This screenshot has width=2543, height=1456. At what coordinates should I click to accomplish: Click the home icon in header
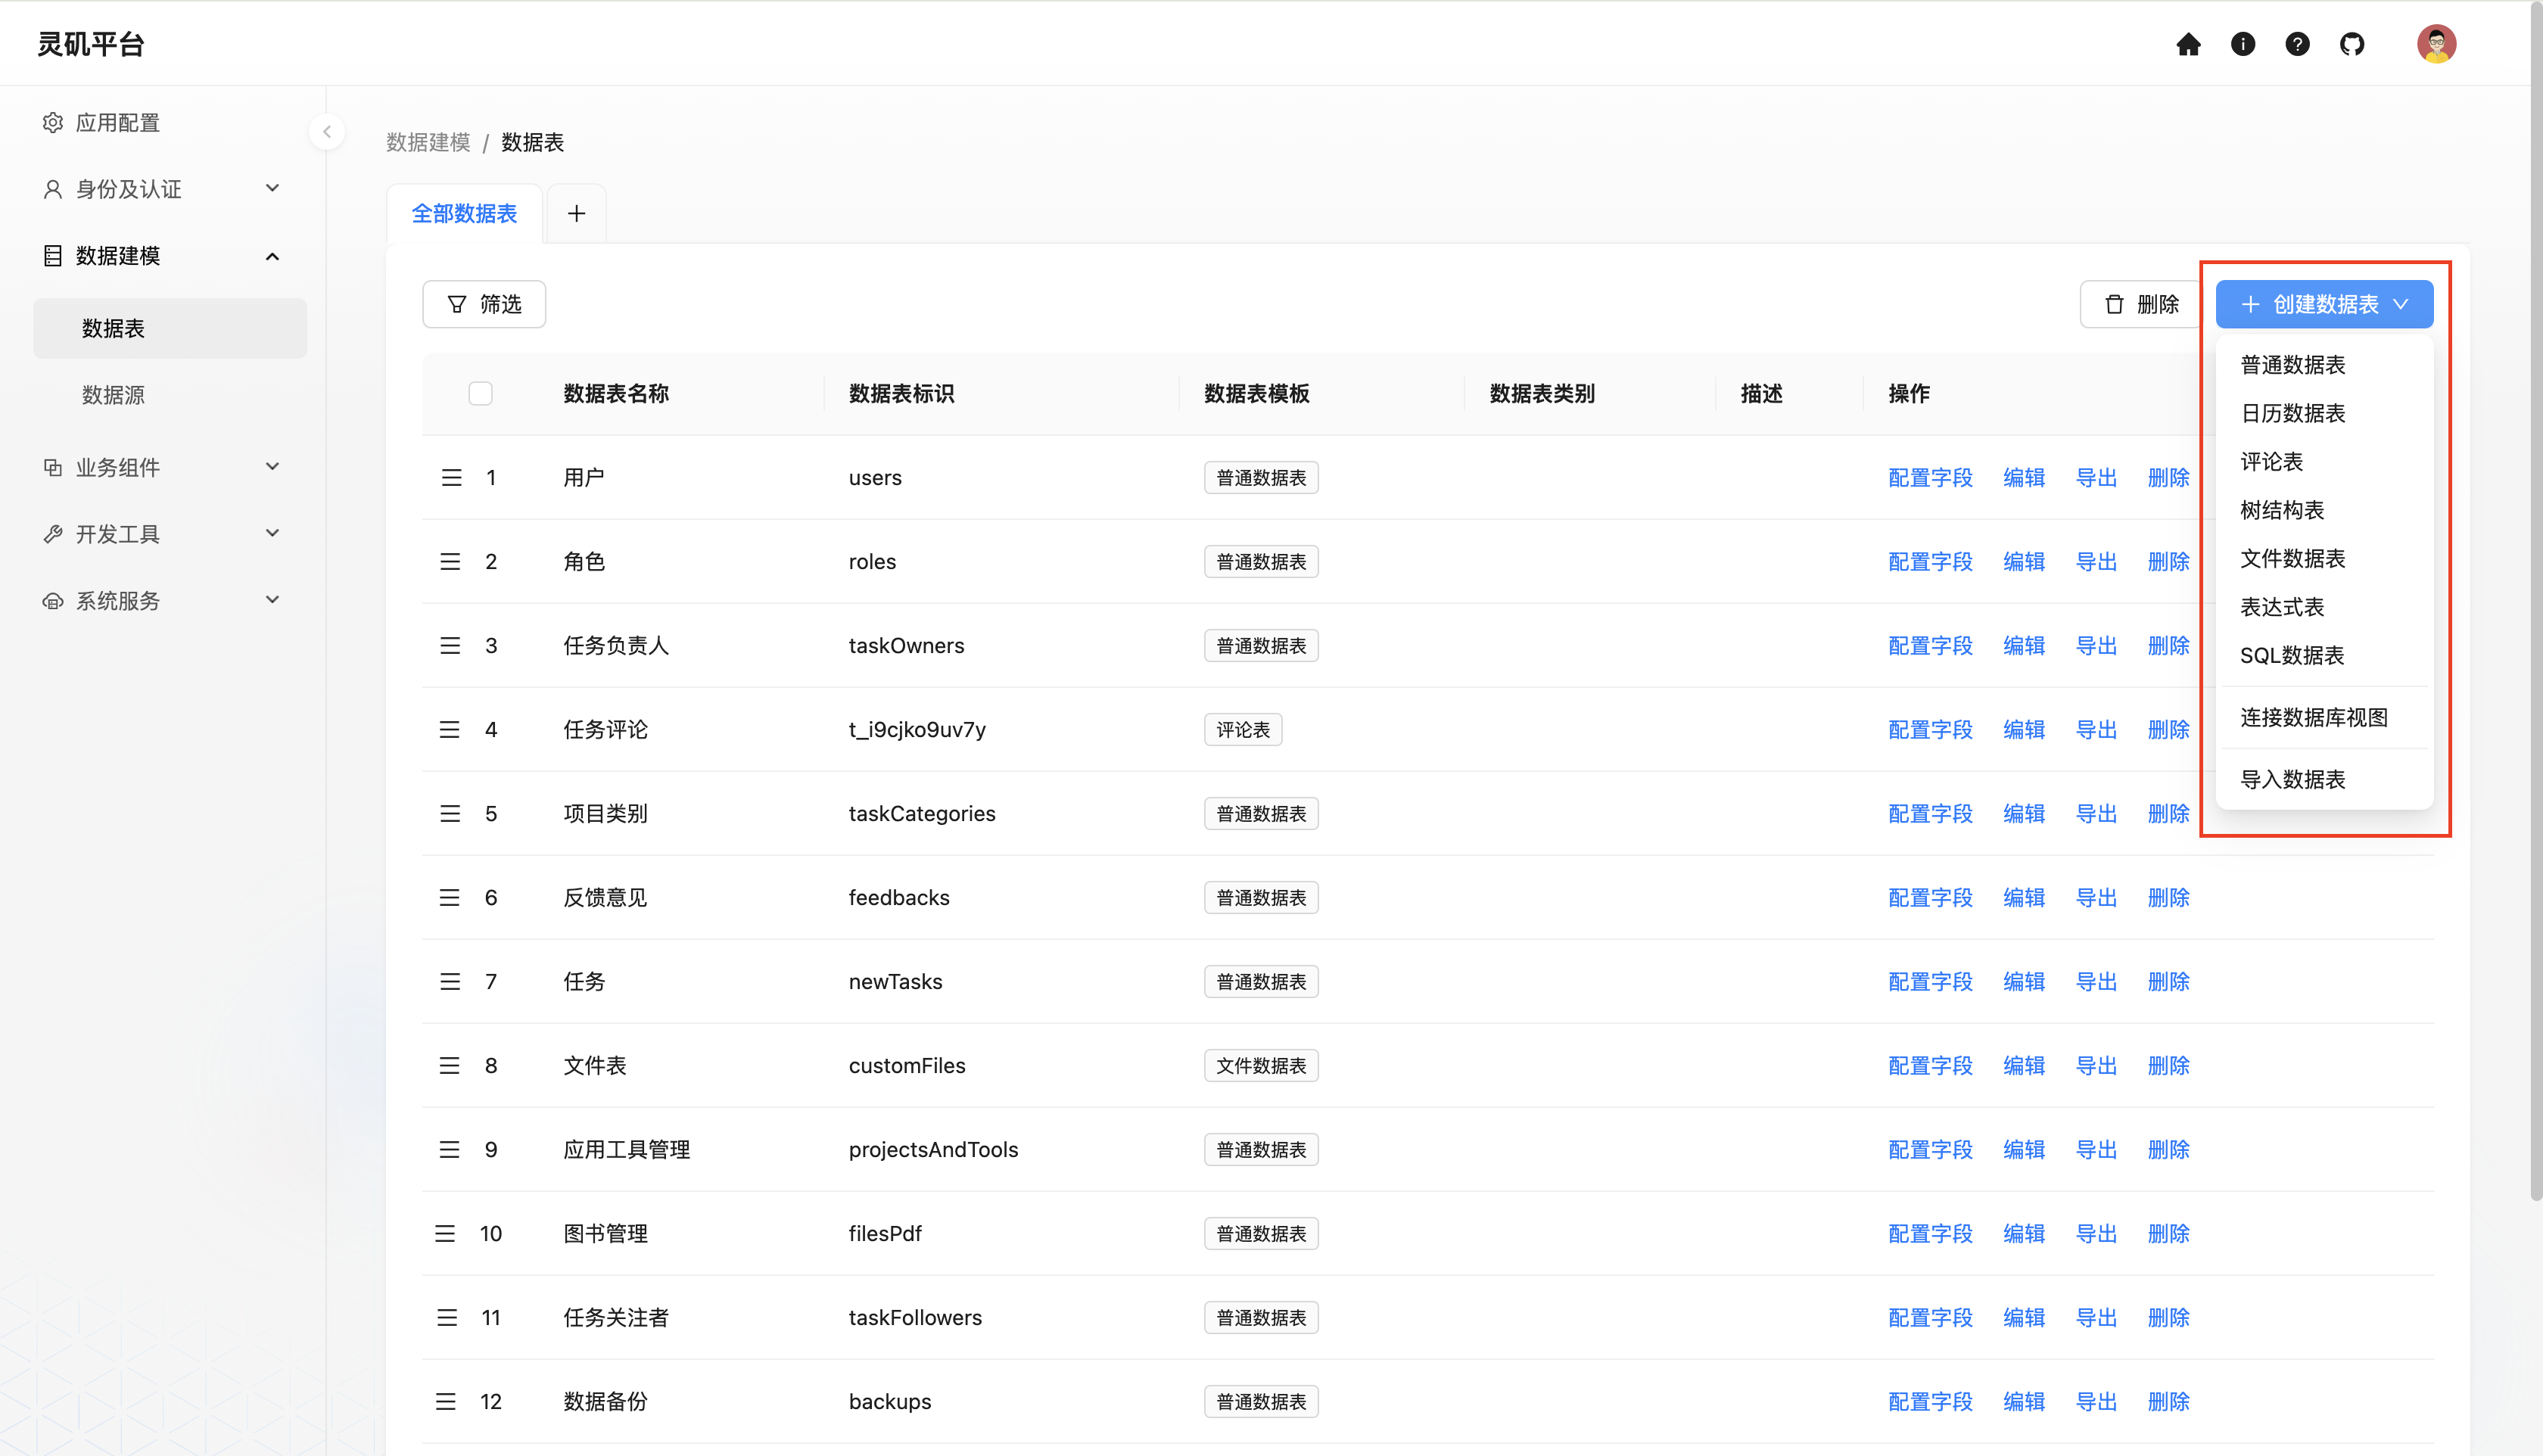[2188, 44]
